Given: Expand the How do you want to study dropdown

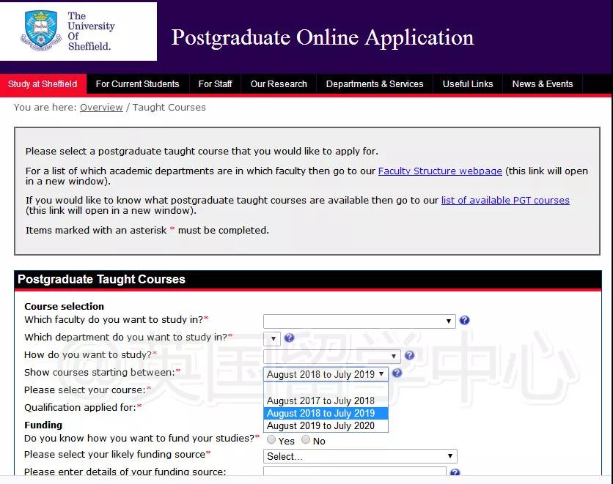Looking at the screenshot, I should coord(331,357).
